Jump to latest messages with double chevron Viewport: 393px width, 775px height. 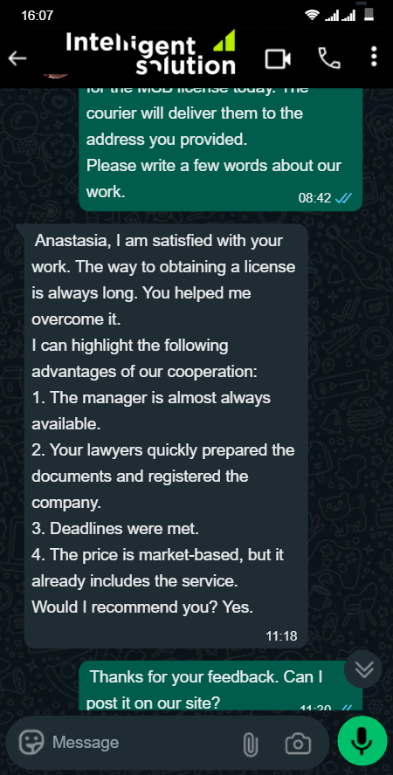363,669
